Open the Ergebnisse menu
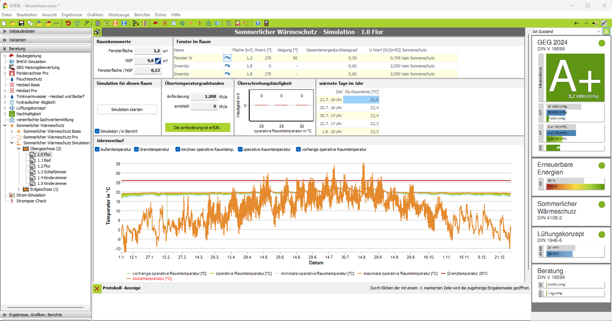612x321 pixels. 72,15
